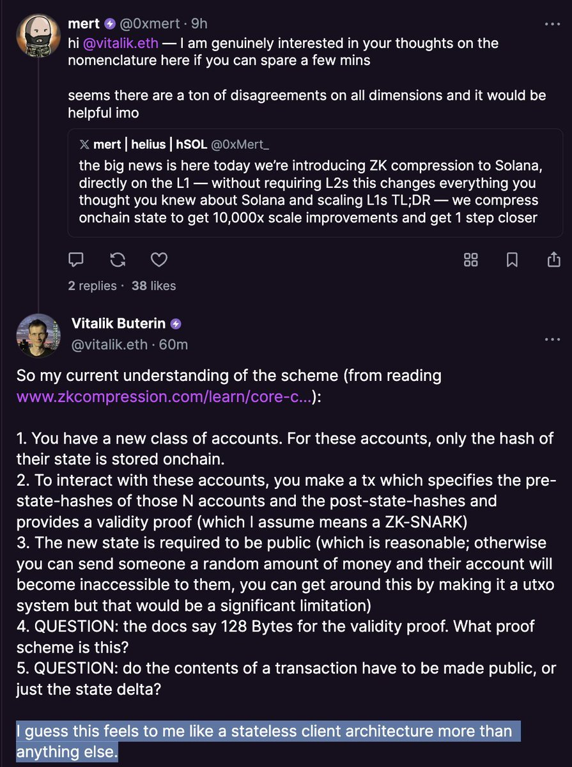Check who liked via 38 likes
Screen dimensions: 572x767
click(154, 286)
